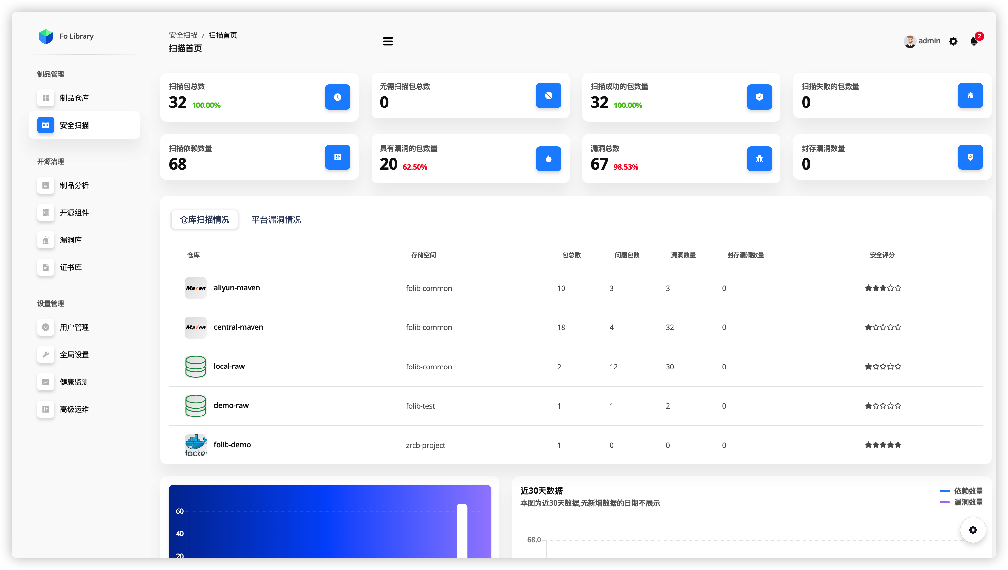Click the icon on 扫描依赖数量 card
This screenshot has height=570, width=1008.
pyautogui.click(x=337, y=157)
